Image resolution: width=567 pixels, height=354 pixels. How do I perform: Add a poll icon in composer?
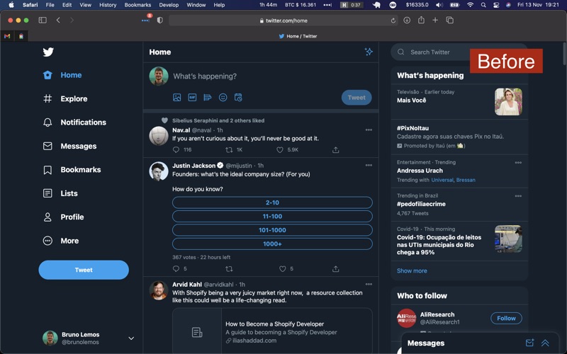[208, 97]
